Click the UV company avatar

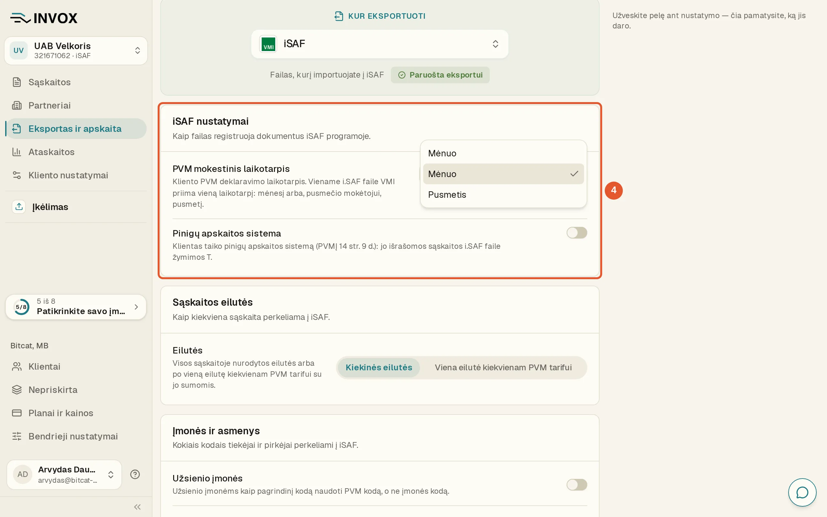[x=18, y=51]
